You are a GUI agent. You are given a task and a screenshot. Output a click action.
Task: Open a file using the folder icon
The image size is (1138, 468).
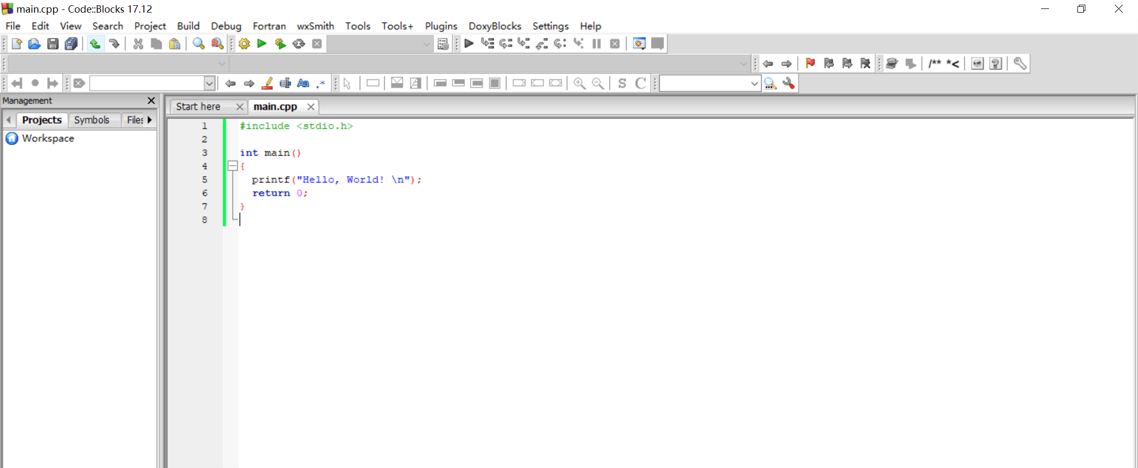34,44
